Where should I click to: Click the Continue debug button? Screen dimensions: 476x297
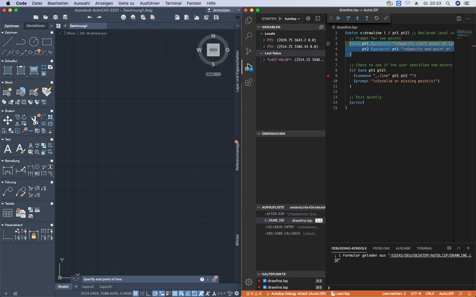(338, 18)
